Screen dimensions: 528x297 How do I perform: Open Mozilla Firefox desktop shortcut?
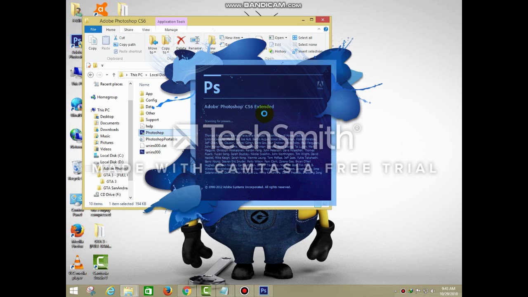[x=77, y=236]
